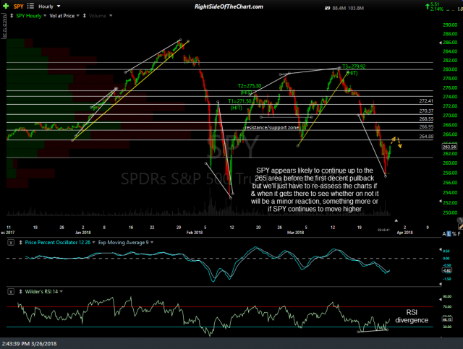
Task: Click the T2=275.30 target label
Action: tap(250, 89)
